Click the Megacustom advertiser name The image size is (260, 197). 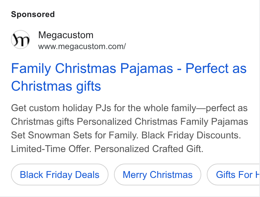coord(66,35)
